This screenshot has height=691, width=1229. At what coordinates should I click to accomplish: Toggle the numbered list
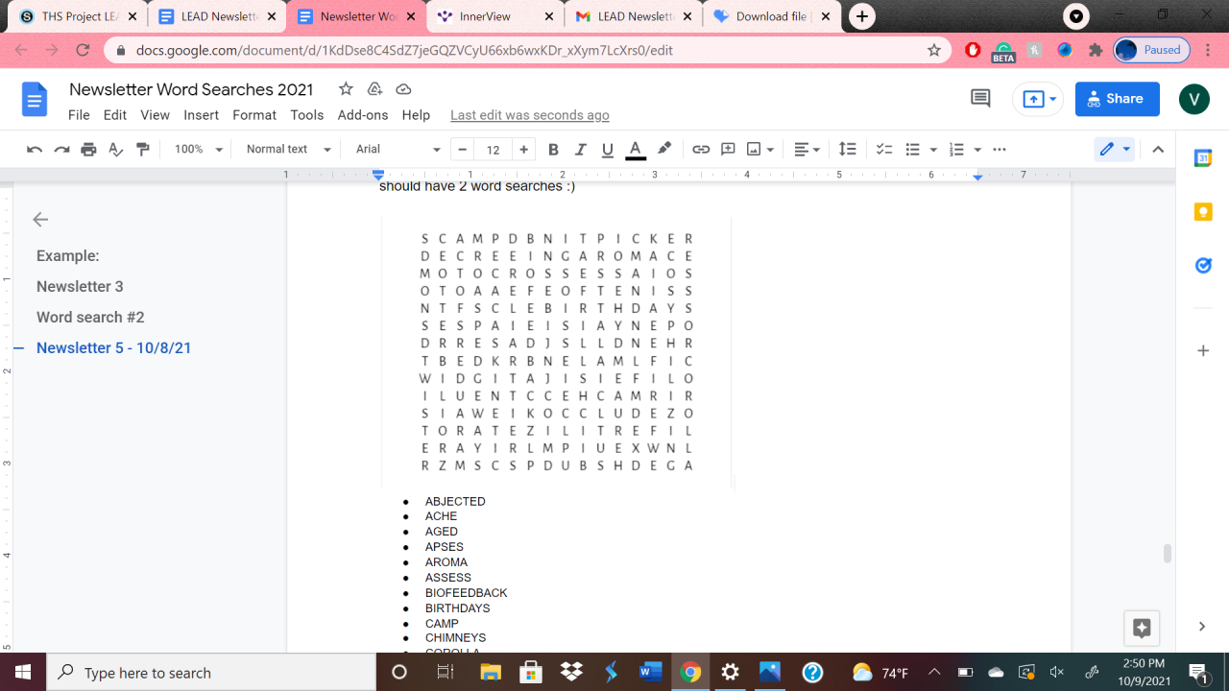(x=956, y=150)
